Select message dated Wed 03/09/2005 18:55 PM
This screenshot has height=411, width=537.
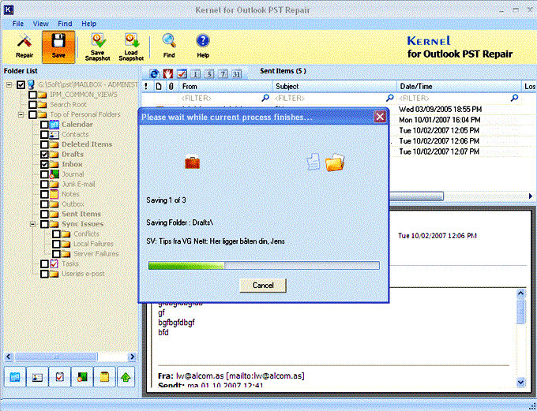pyautogui.click(x=440, y=110)
